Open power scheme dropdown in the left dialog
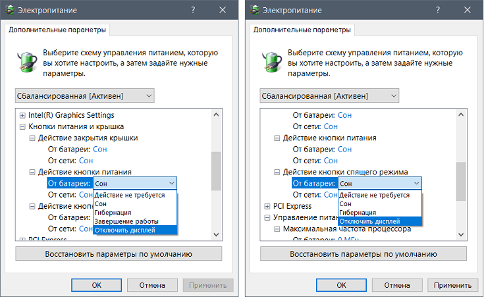Screen dimensions: 484x297 click(x=84, y=96)
